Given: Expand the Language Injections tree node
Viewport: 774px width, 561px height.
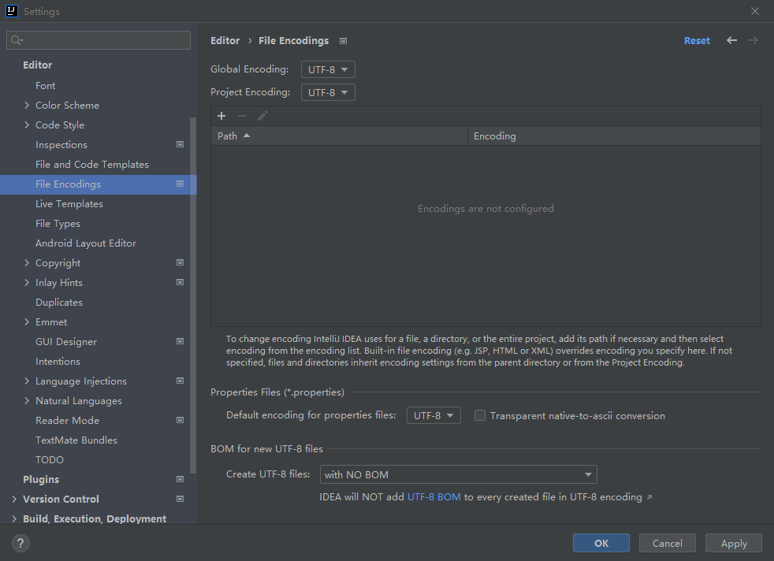Looking at the screenshot, I should [x=27, y=381].
